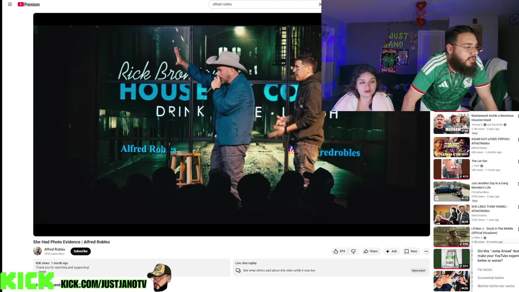519x292 pixels.
Task: Click video title 'She Had Photo Evidence'
Action: (71, 242)
